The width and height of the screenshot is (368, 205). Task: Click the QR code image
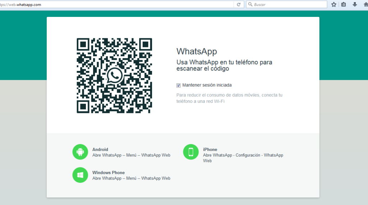(93, 54)
